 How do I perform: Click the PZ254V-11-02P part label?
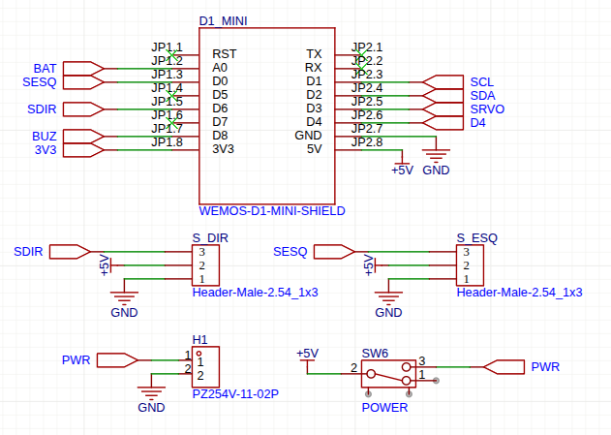pyautogui.click(x=235, y=394)
